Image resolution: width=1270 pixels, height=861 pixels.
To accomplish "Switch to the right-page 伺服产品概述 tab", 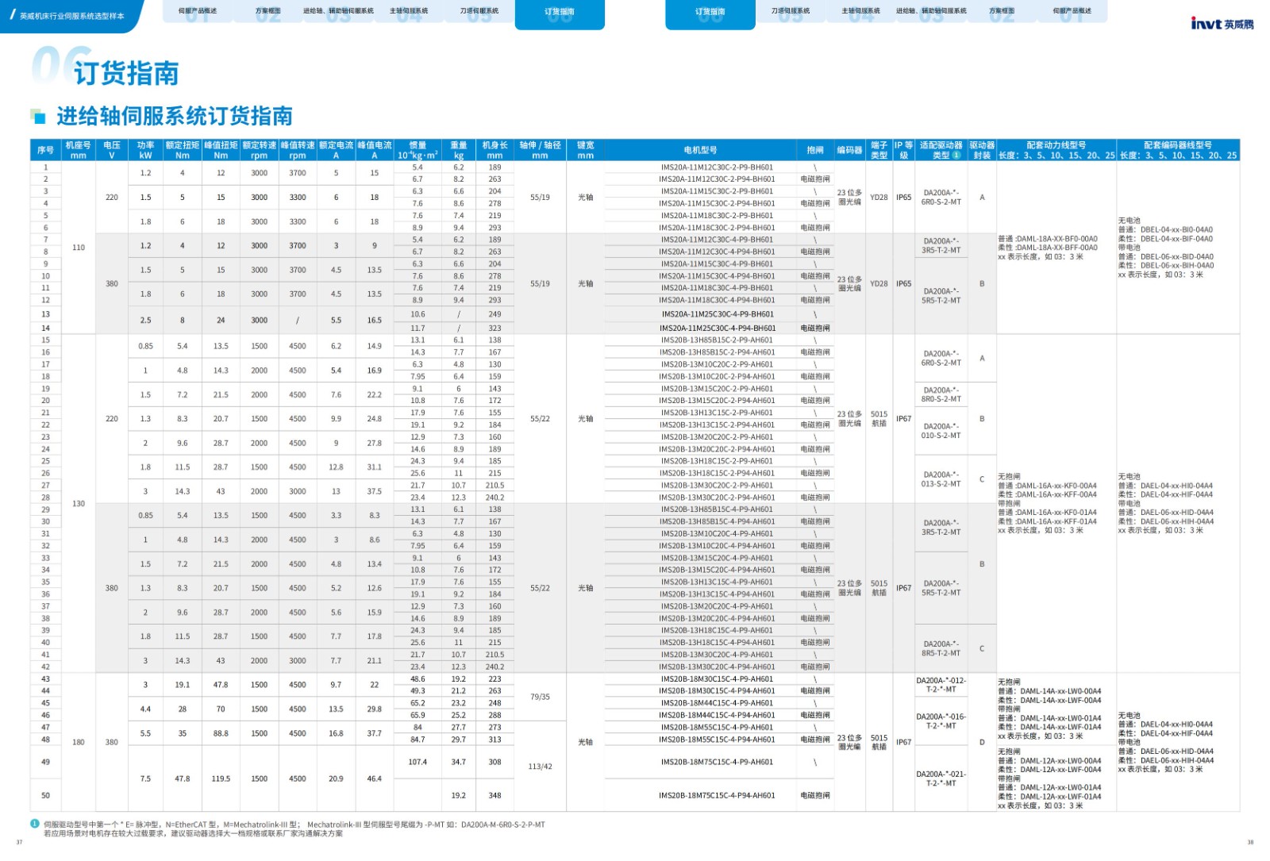I will [x=1072, y=12].
